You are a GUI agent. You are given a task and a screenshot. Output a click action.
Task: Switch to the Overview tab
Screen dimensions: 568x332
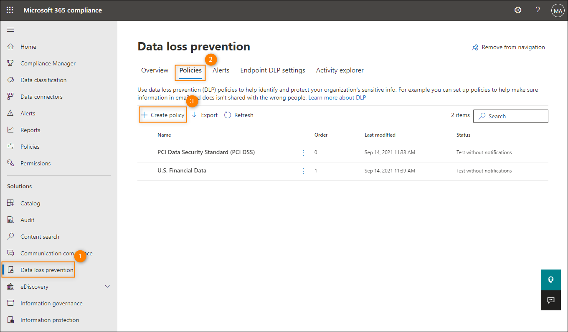155,70
